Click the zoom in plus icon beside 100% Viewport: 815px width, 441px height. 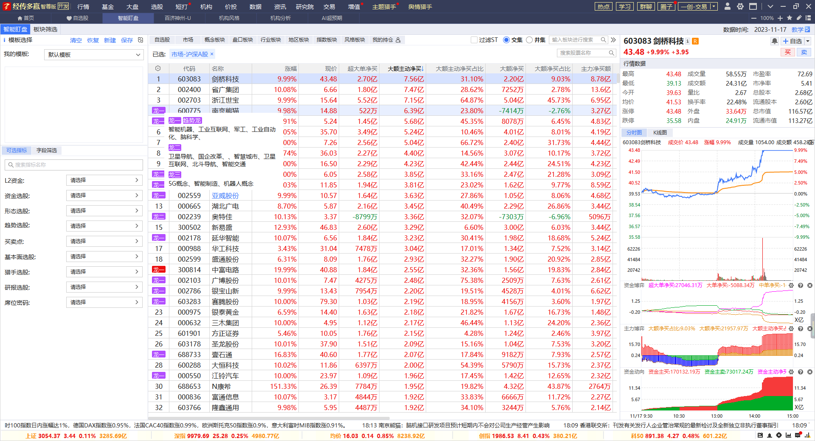tap(780, 18)
